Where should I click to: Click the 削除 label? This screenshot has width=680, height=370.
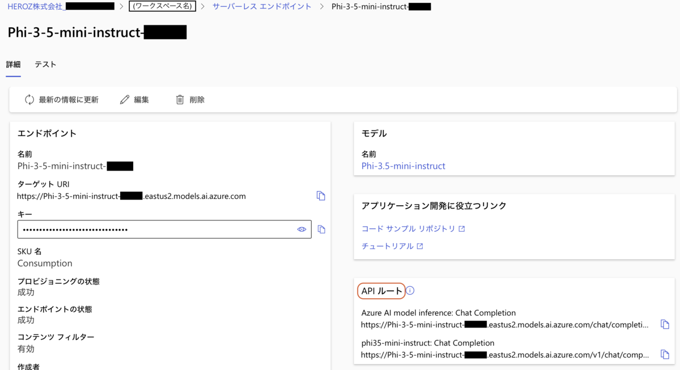point(197,100)
